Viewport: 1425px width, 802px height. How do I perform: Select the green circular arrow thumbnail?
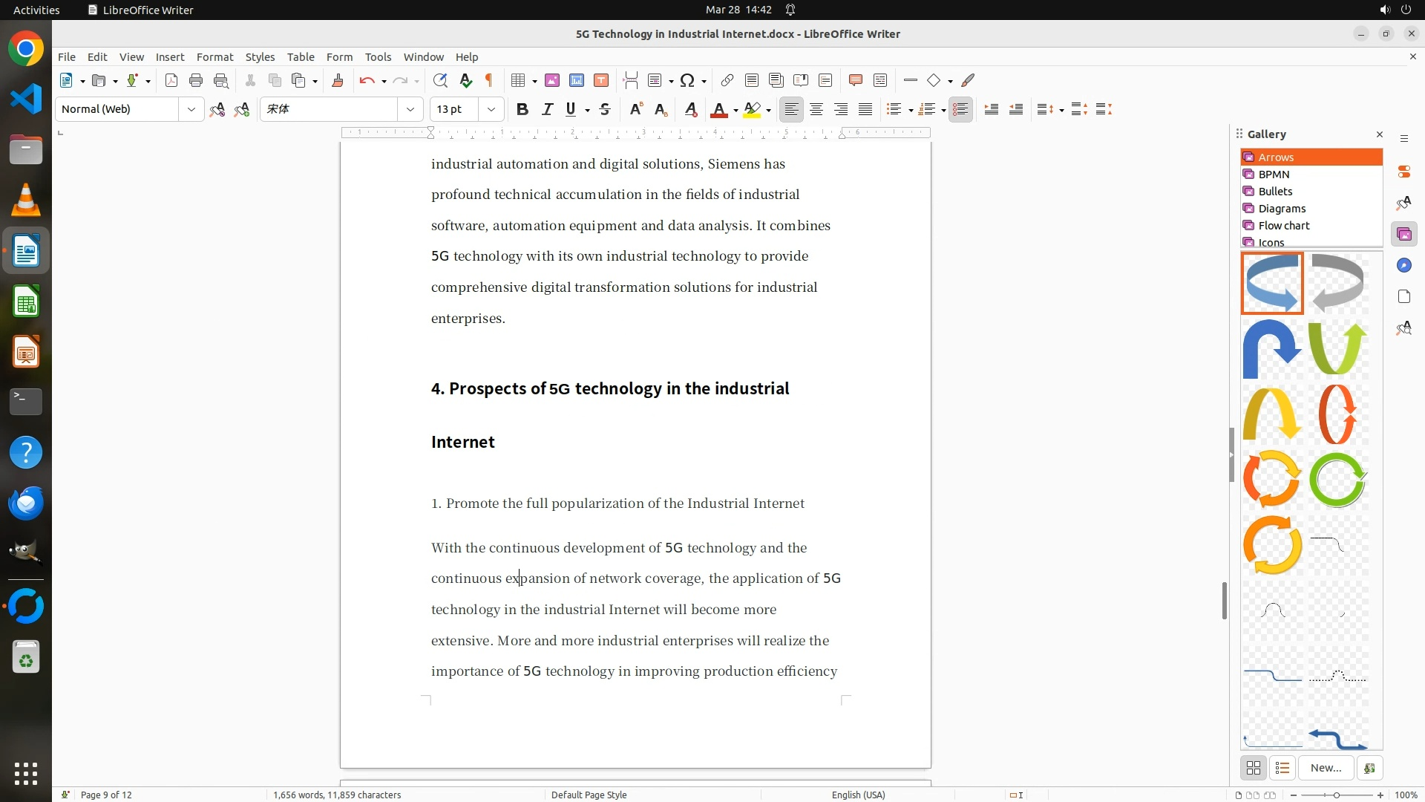[x=1337, y=480]
